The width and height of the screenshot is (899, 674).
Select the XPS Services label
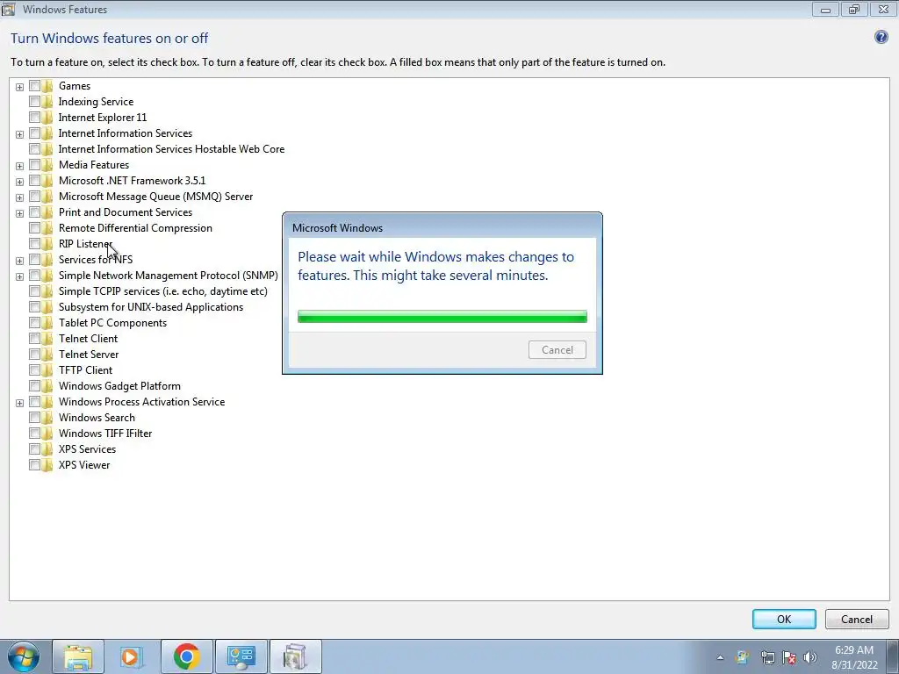(87, 449)
